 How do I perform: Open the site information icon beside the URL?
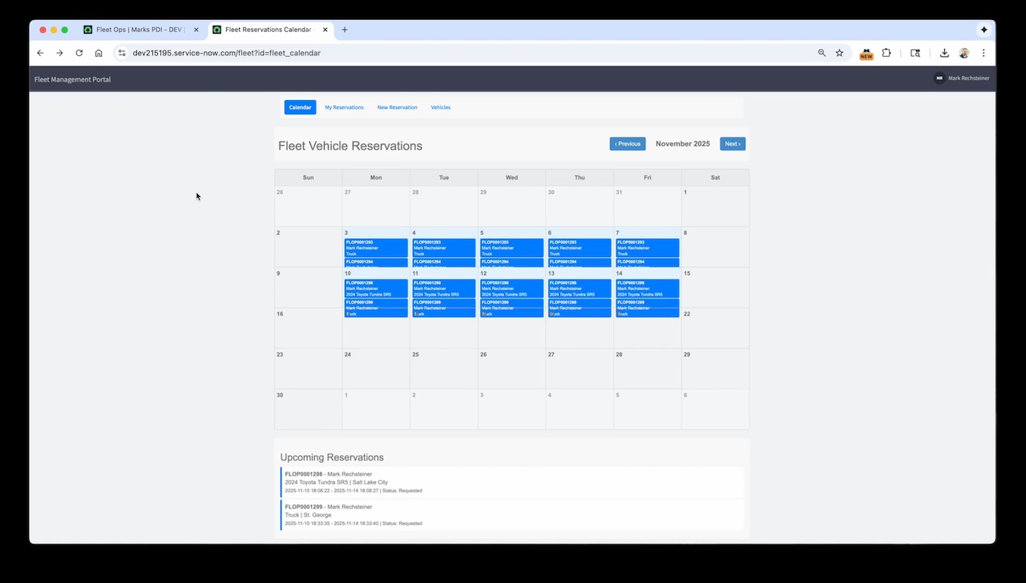click(122, 54)
